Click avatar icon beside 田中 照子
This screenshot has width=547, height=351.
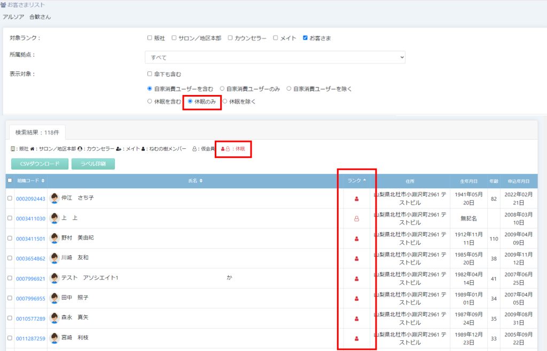(x=54, y=298)
